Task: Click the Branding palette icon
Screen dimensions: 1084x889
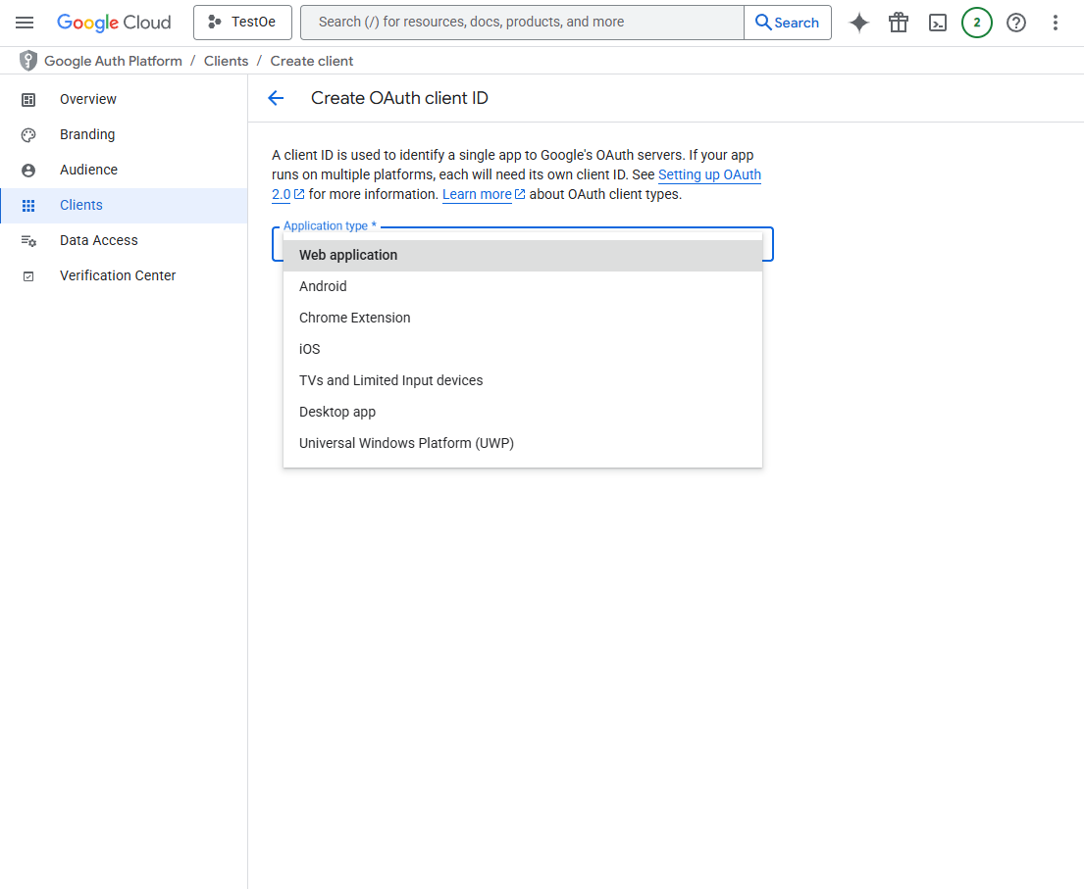Action: (28, 134)
